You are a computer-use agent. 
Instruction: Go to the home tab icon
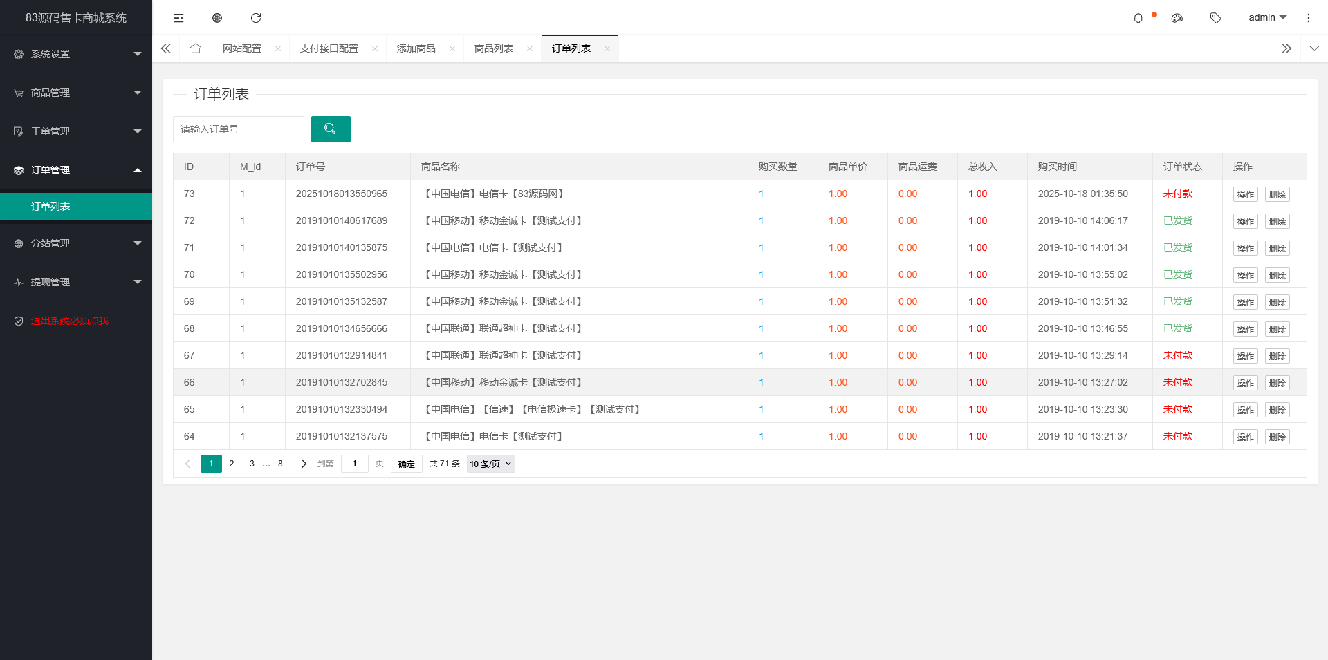click(x=196, y=48)
